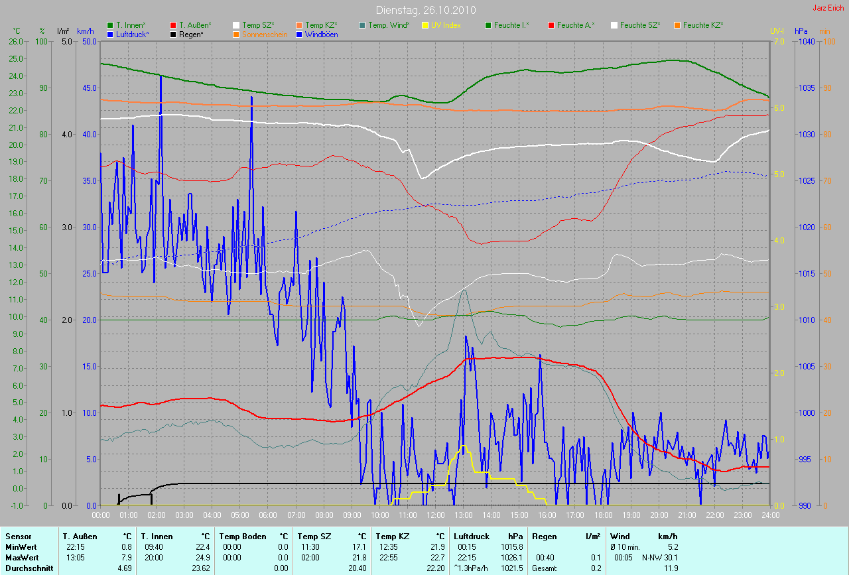Viewport: 849px width, 575px height.
Task: Click the Temp KZ maximum time "22:55"
Action: point(388,557)
